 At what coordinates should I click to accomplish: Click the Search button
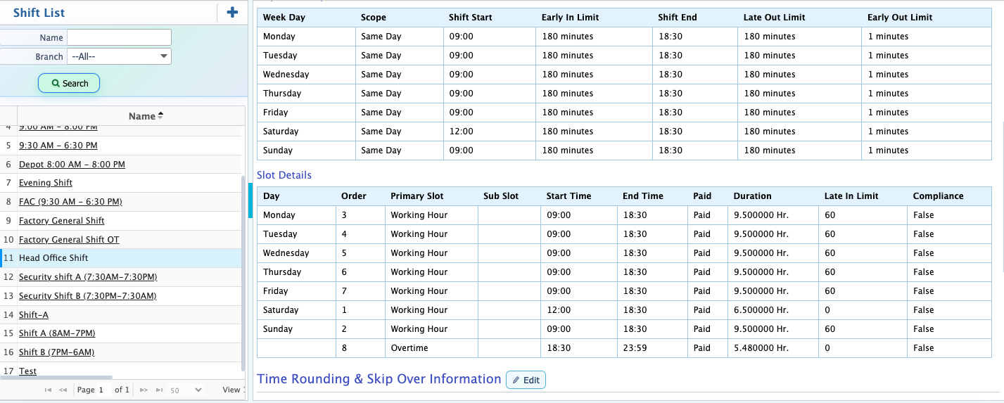69,83
